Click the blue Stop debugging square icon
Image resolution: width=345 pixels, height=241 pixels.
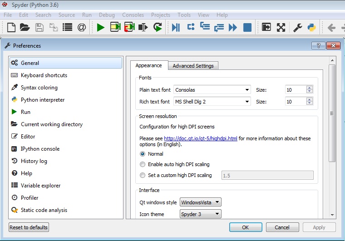pos(247,28)
